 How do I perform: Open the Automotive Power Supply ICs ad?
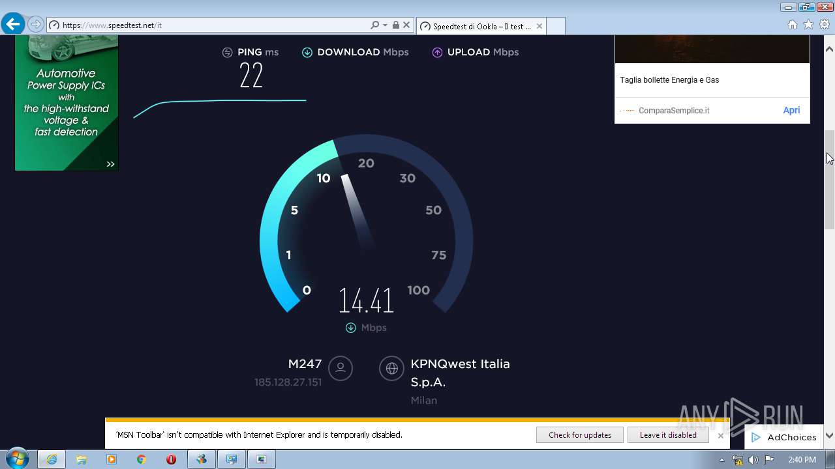point(67,103)
